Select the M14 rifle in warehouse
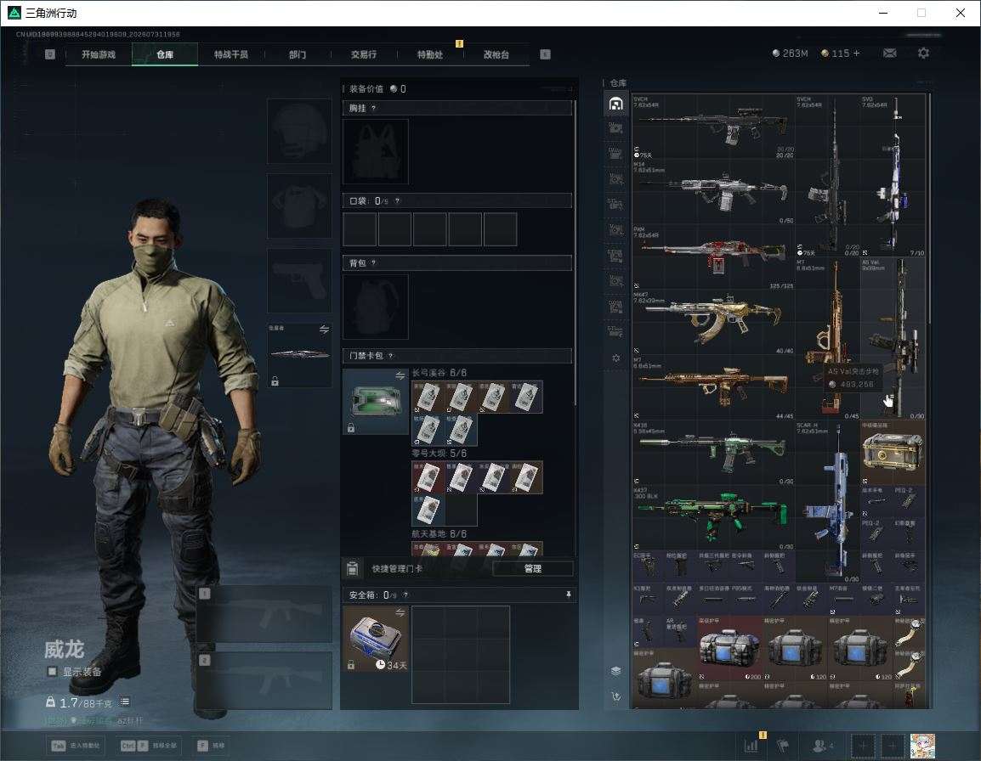Viewport: 981px width, 761px height. coord(713,192)
